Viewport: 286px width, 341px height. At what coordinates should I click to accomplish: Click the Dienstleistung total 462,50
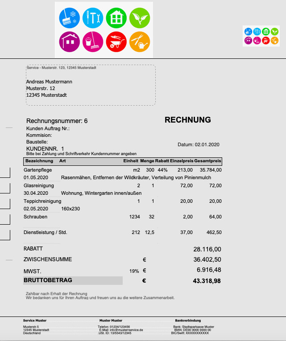(x=214, y=233)
